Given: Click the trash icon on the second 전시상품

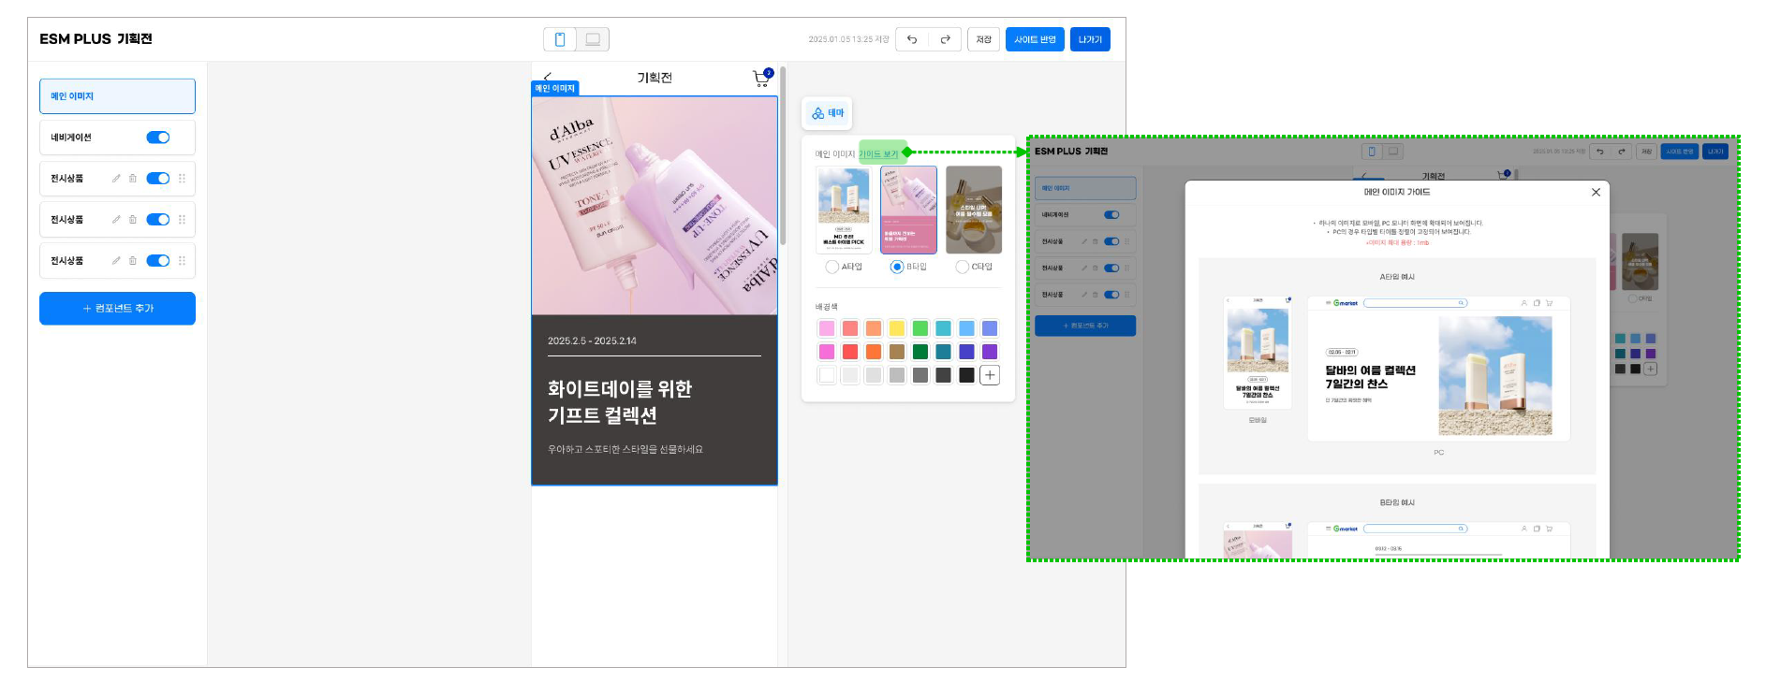Looking at the screenshot, I should [133, 220].
